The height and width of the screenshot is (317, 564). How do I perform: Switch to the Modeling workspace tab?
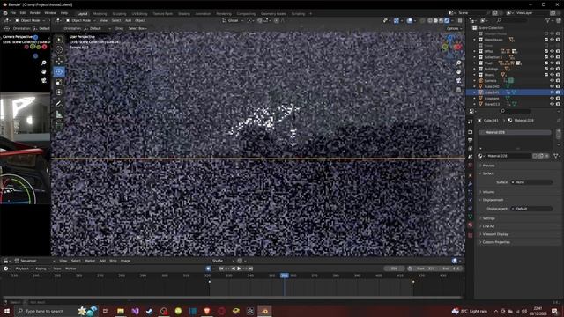coord(100,14)
